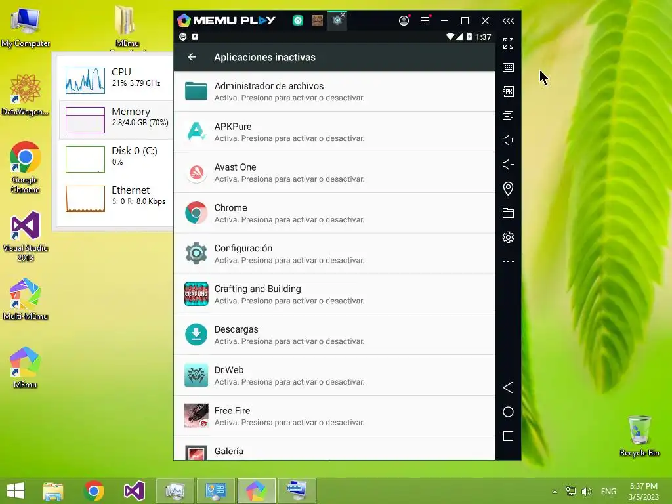Open the MEmu keyboard mapping icon
This screenshot has height=504, width=672.
tap(508, 68)
